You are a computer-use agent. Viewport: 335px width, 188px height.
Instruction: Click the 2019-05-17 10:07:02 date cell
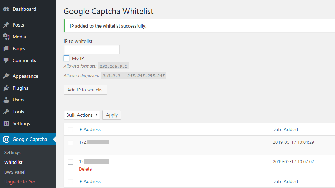(293, 162)
